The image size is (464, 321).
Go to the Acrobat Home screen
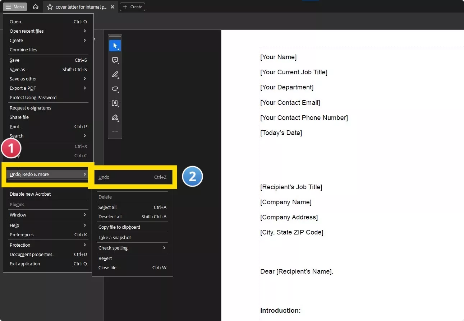click(35, 6)
